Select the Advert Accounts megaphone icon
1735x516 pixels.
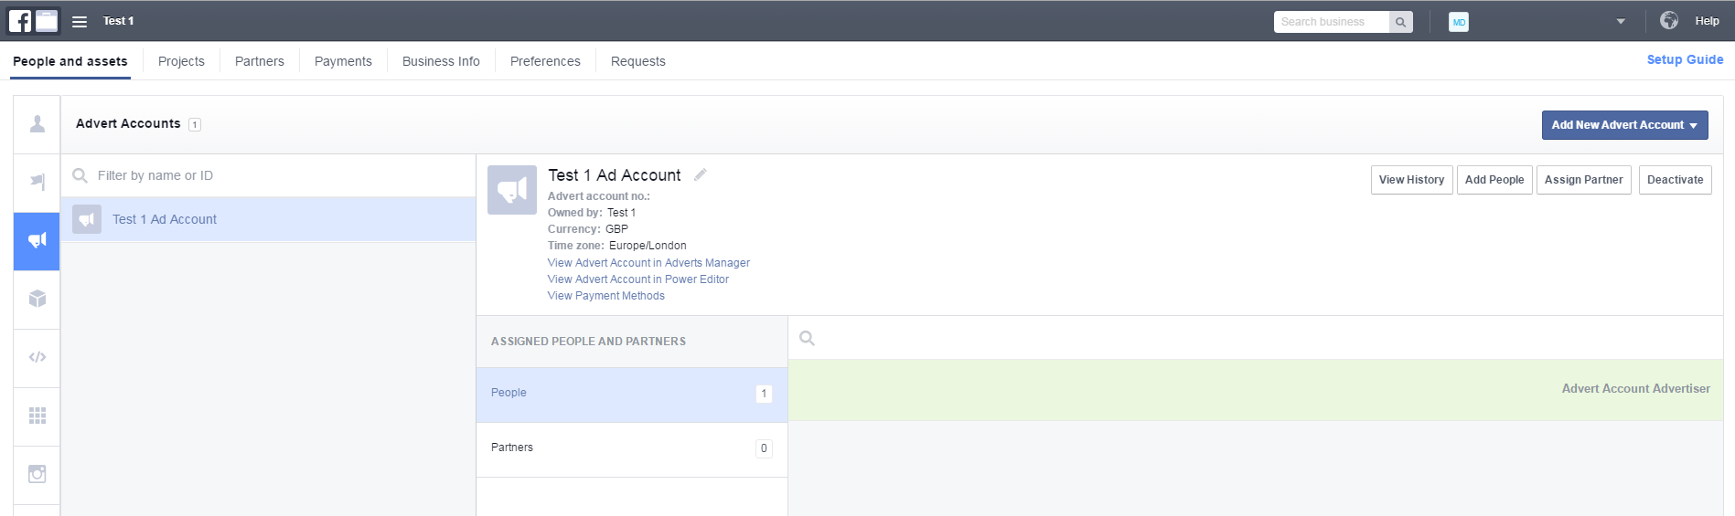37,240
